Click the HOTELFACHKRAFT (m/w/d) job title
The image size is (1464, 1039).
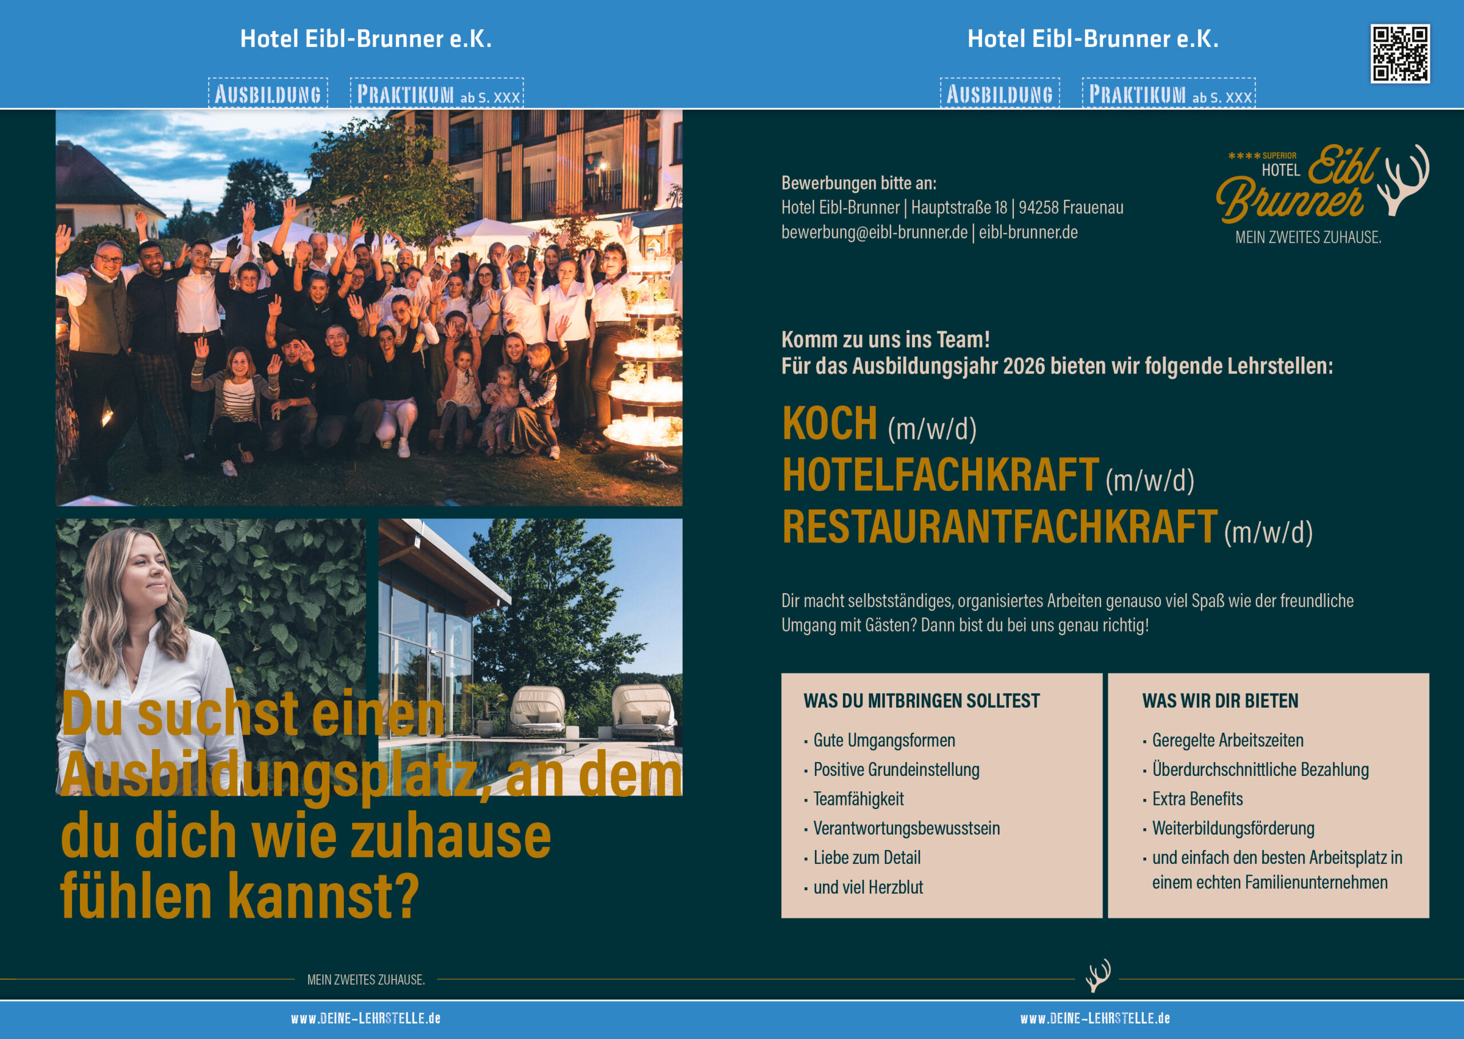(x=988, y=476)
